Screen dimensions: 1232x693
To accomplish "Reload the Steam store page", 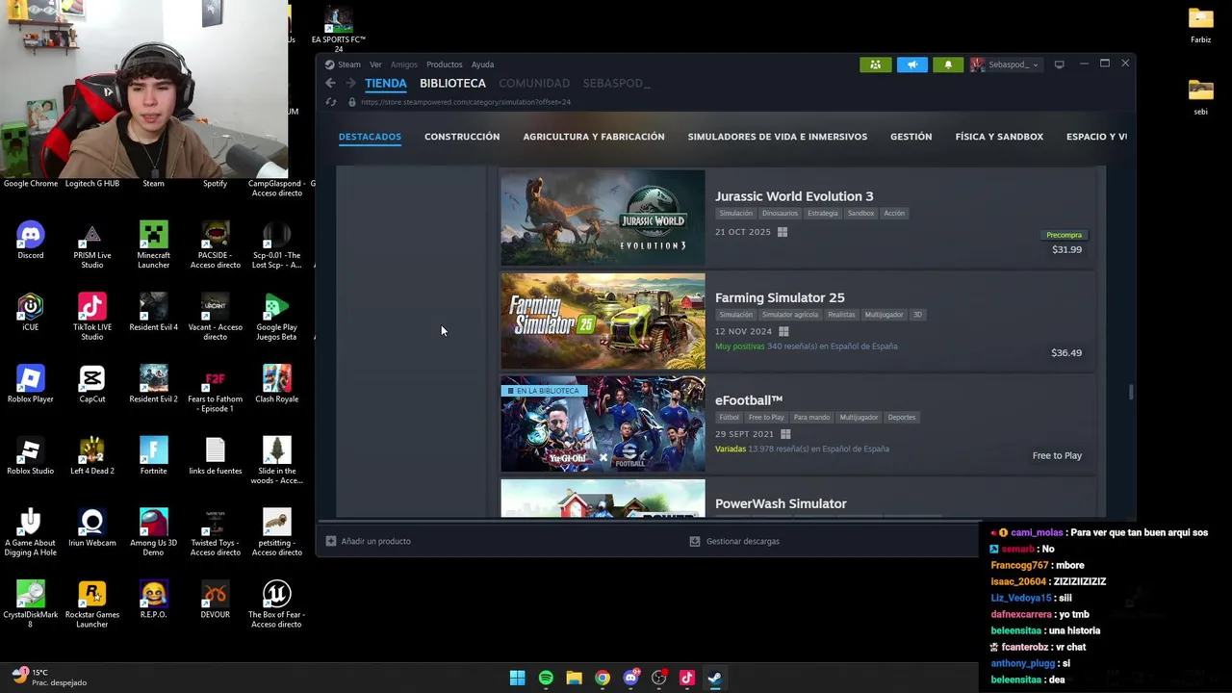I will [331, 102].
